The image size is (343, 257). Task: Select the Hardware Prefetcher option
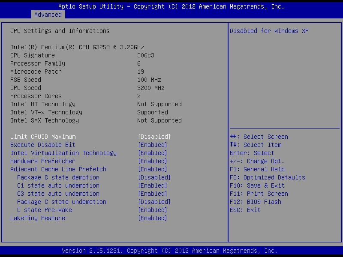42,161
